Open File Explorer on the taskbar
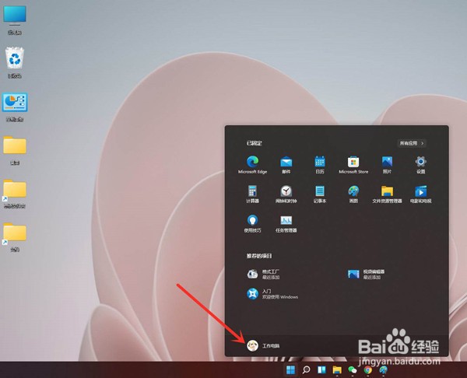The height and width of the screenshot is (378, 467). point(337,369)
